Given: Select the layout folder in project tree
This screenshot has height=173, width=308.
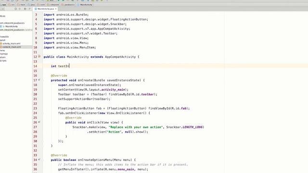Looking at the screenshot, I should (x=2, y=40).
